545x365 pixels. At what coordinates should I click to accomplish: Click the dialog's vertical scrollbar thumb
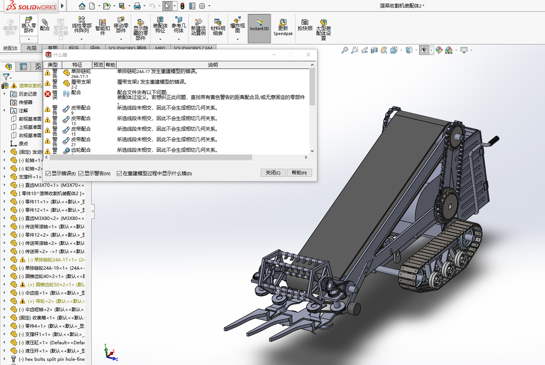pyautogui.click(x=312, y=87)
